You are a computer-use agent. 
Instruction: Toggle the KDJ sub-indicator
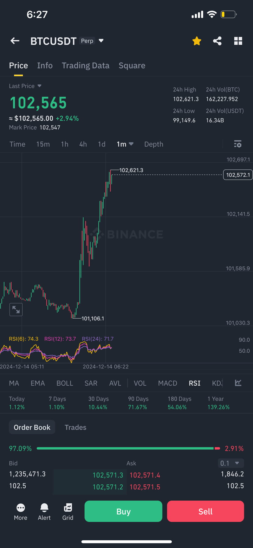click(x=217, y=383)
